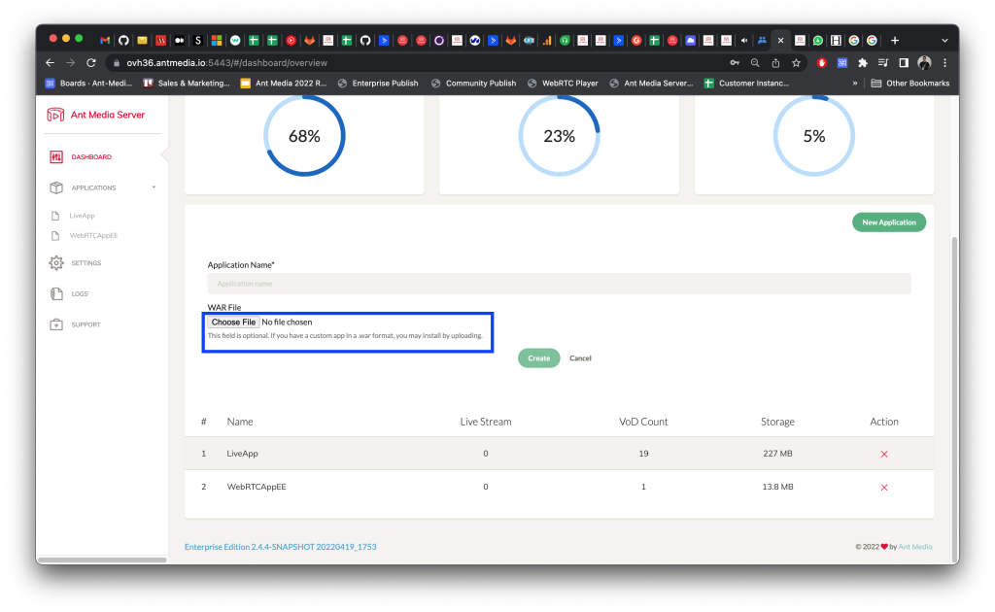The height and width of the screenshot is (612, 995).
Task: Open Chrome three-dot menu
Action: [944, 63]
